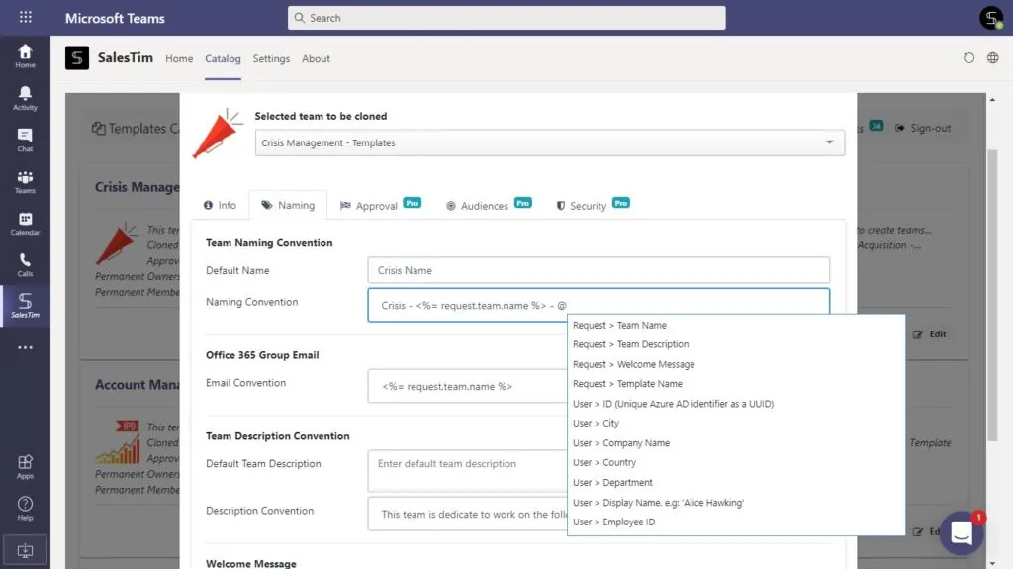
Task: Click the Naming Convention field
Action: tap(599, 305)
